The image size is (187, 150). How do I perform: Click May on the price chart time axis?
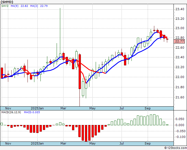coord(92,108)
